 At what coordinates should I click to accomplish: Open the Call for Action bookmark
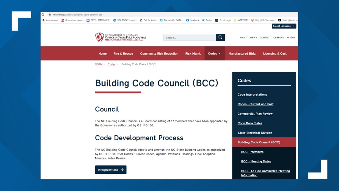click(148, 20)
